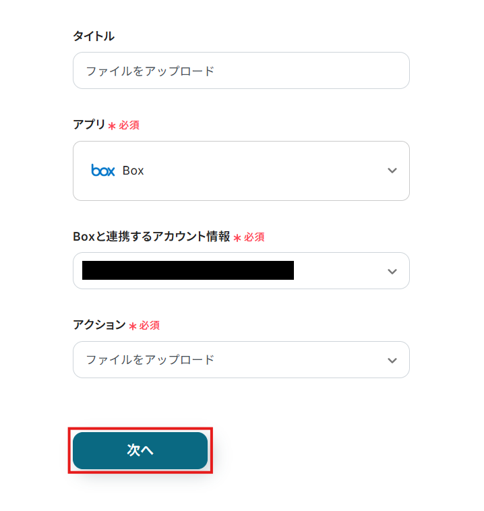This screenshot has width=484, height=511.
Task: Click the blue Box logo icon
Action: (103, 171)
